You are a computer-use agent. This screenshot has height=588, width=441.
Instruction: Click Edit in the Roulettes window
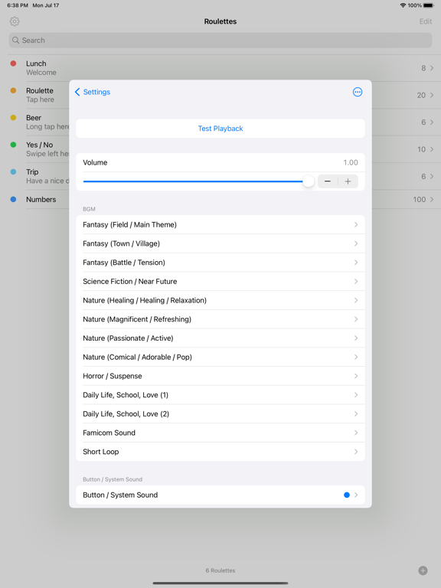click(426, 21)
